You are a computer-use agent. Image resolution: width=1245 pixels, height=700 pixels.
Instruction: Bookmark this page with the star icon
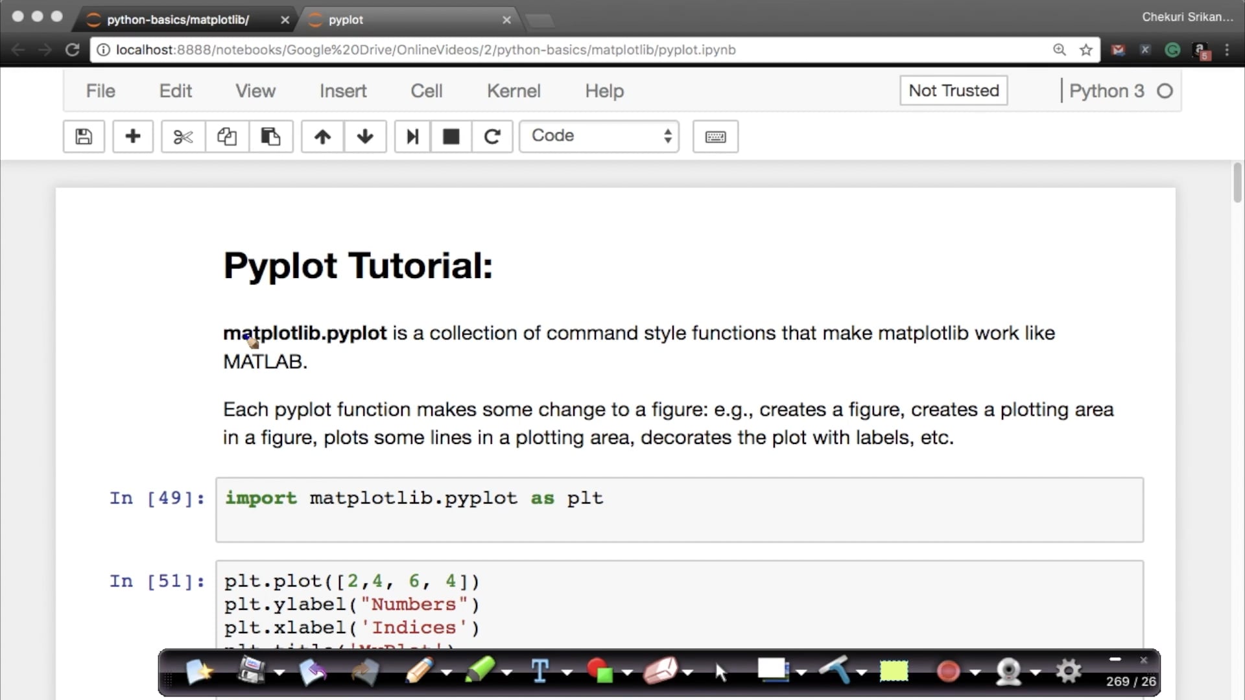tap(1086, 50)
